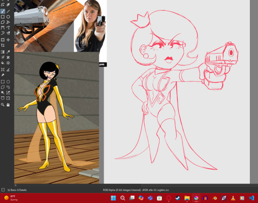Select the Reference Images pin tool
Image resolution: width=258 pixels, height=203 pixels.
[3, 75]
